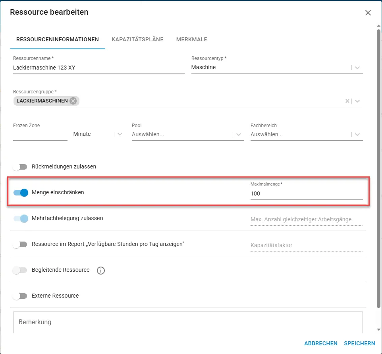Click Abbrechen to cancel
The image size is (382, 354).
point(320,343)
